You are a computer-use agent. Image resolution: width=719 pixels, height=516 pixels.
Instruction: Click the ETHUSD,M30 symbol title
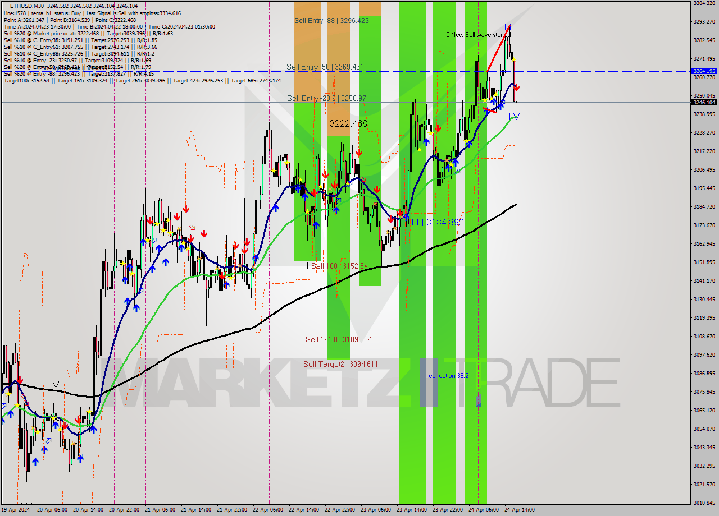[x=27, y=6]
